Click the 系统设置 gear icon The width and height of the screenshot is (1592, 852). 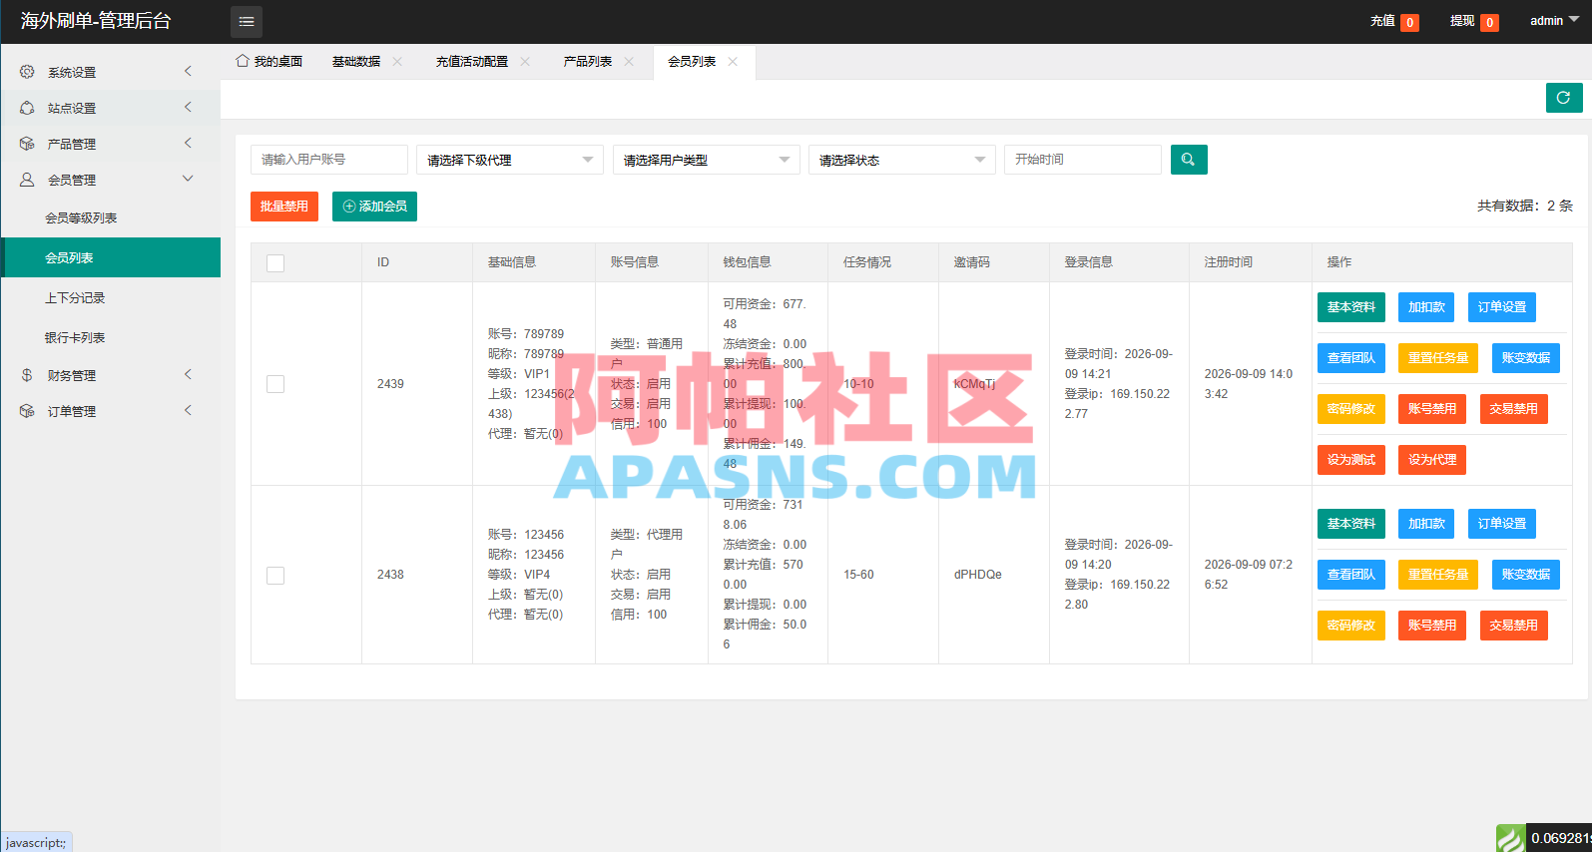(27, 72)
